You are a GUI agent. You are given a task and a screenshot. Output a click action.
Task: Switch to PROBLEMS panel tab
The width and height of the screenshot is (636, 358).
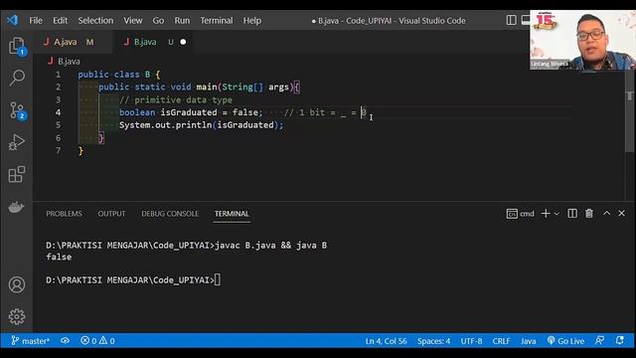[x=64, y=214]
